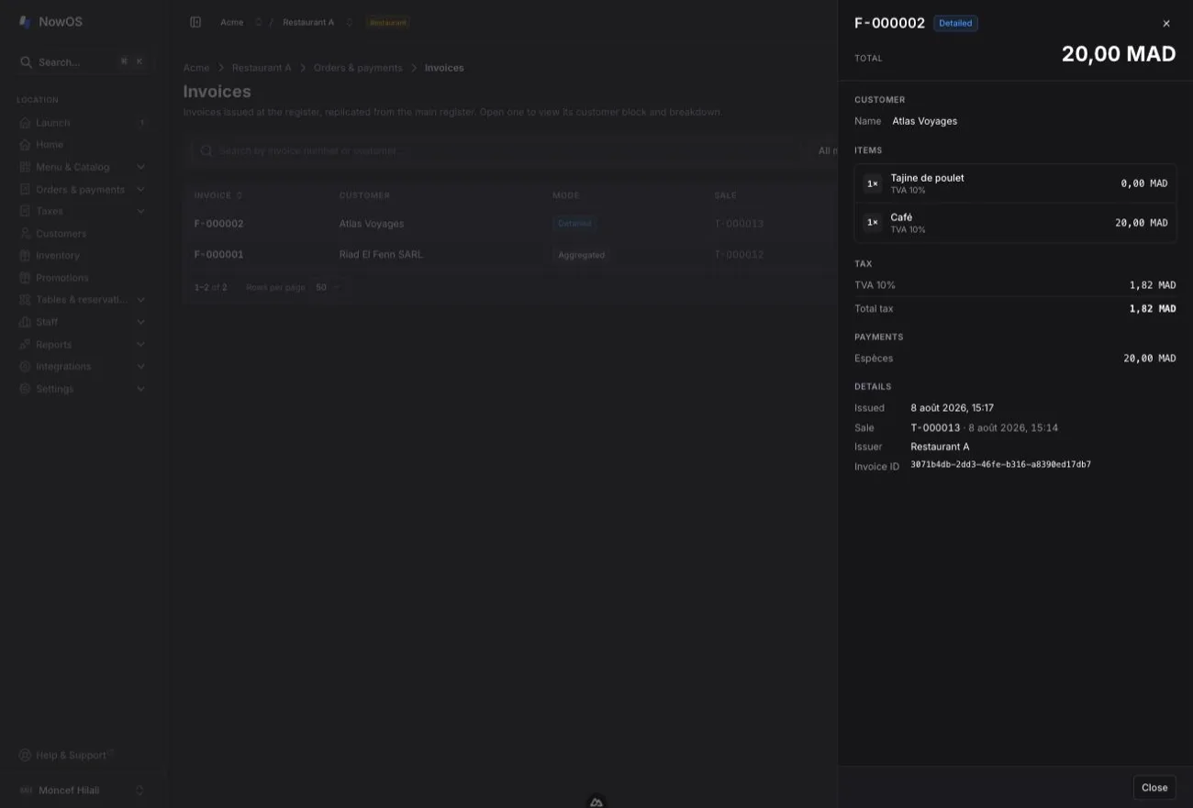Click the Close button at the panel bottom

[1154, 788]
